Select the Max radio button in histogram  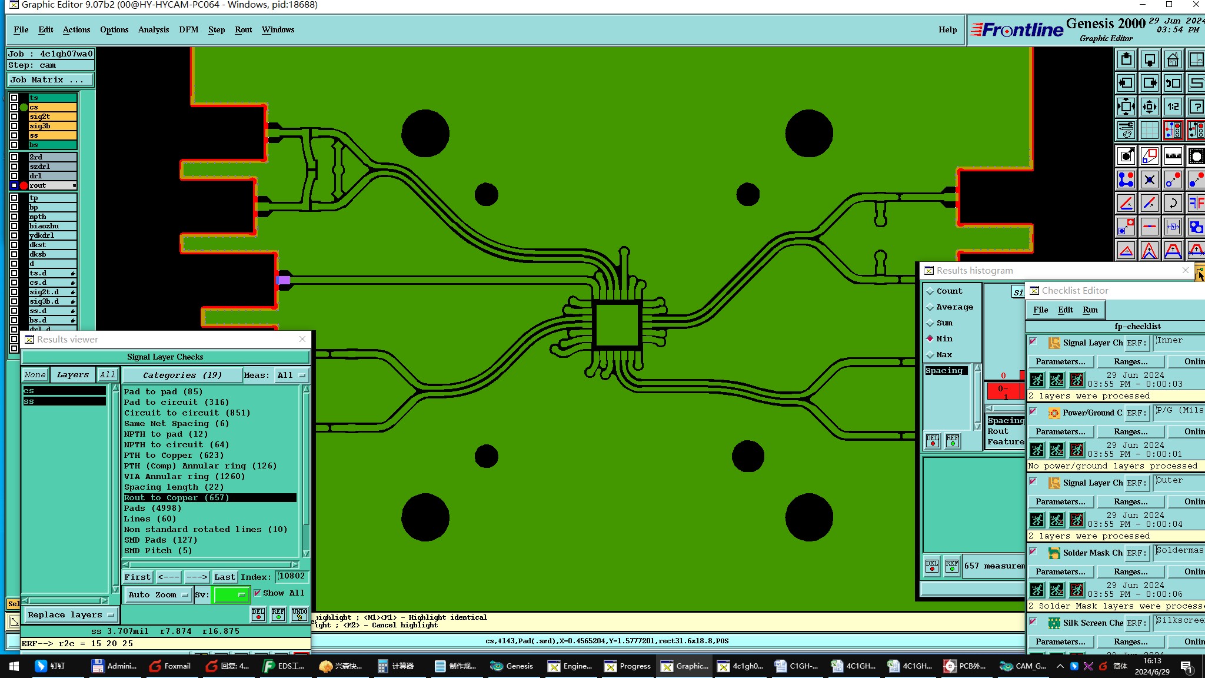point(930,354)
